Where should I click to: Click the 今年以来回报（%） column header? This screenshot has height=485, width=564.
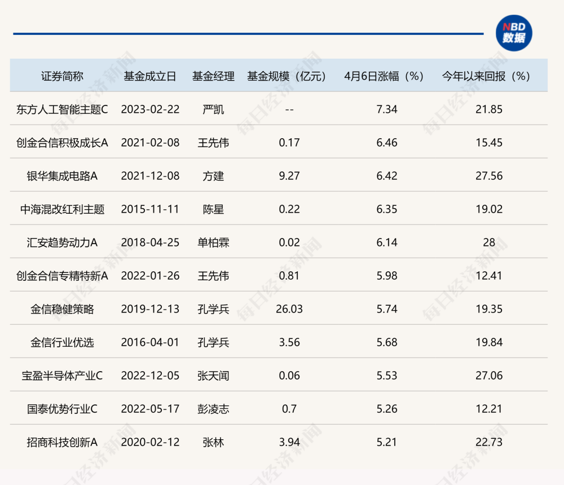click(x=486, y=76)
